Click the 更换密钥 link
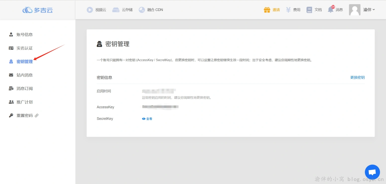 pos(357,77)
